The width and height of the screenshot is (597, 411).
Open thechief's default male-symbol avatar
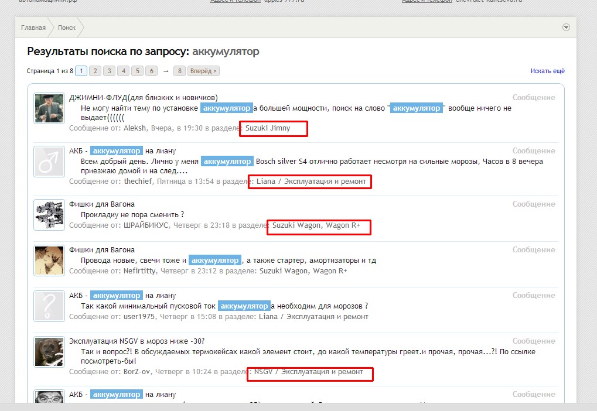point(49,162)
